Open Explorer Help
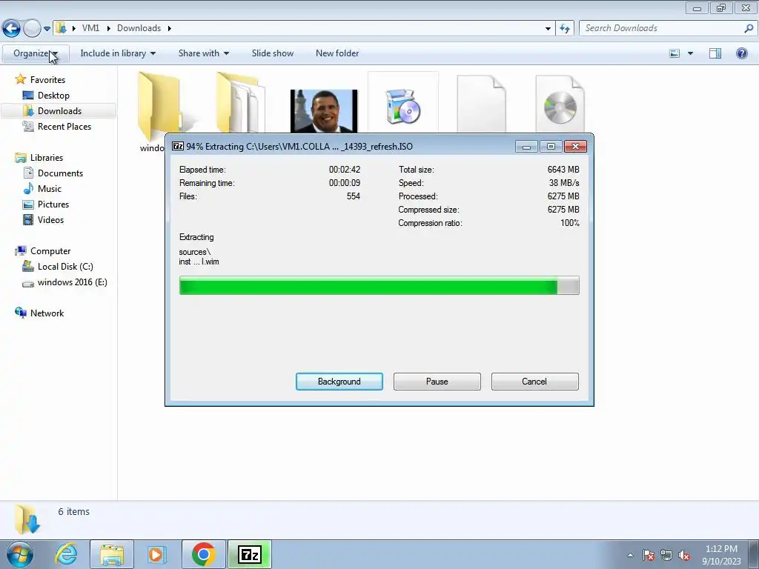Screen dimensions: 759x569 [x=741, y=53]
